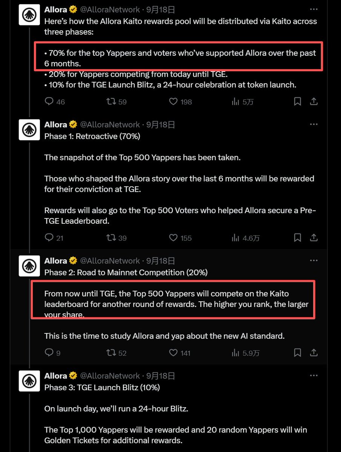Screen dimensions: 341x452
Task: Open Allora avatar on Phase 3 tweet
Action: click(x=29, y=381)
